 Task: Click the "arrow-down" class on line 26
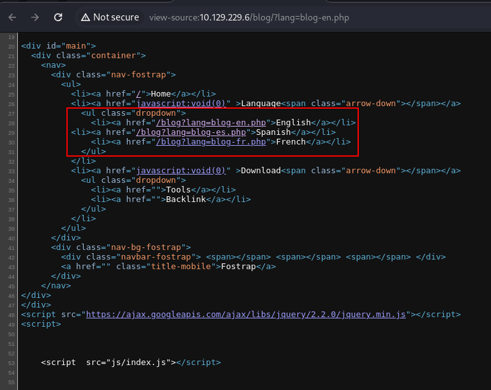pyautogui.click(x=371, y=104)
